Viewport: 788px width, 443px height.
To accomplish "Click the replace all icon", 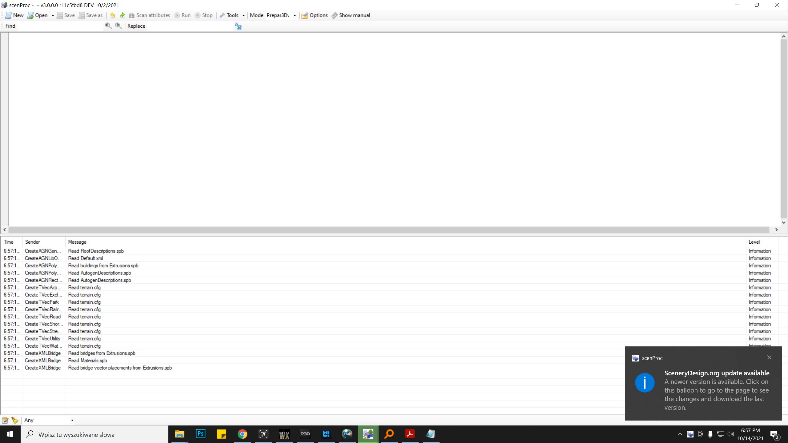I will point(238,26).
